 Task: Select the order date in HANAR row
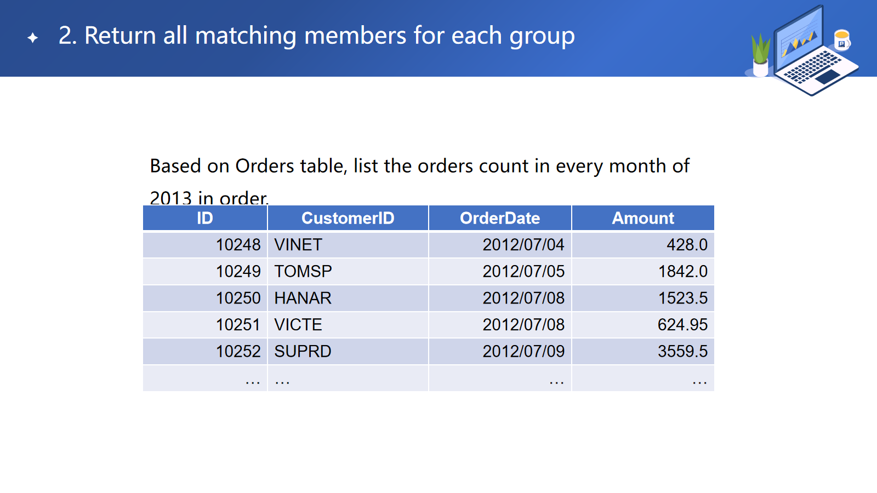point(523,298)
